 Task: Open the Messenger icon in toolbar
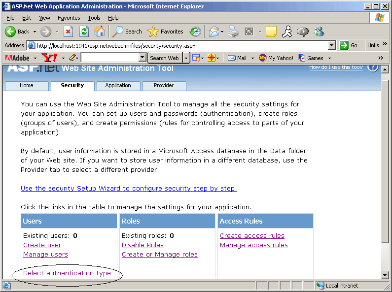tap(319, 32)
